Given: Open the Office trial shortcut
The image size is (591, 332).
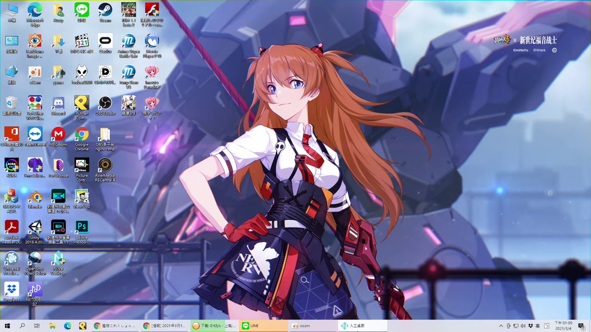Looking at the screenshot, I should (12, 139).
